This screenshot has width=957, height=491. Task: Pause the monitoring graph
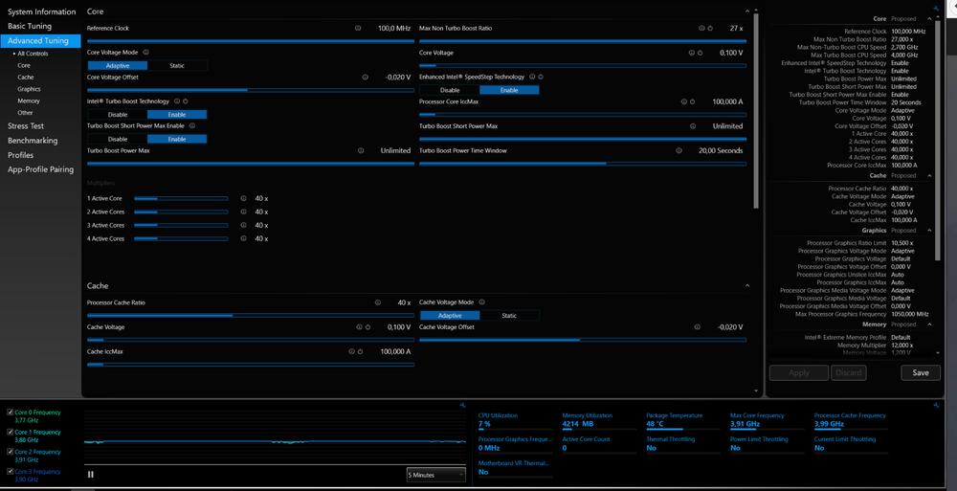91,474
